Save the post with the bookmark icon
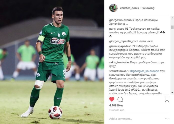Image resolution: width=174 pixels, height=124 pixels. [167, 99]
